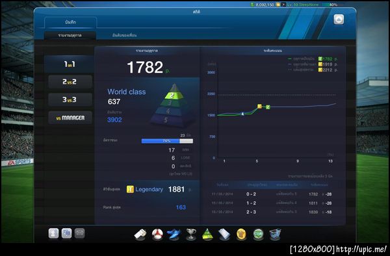
Task: Click the tier 4 level of the pyramid
Action: (168, 111)
